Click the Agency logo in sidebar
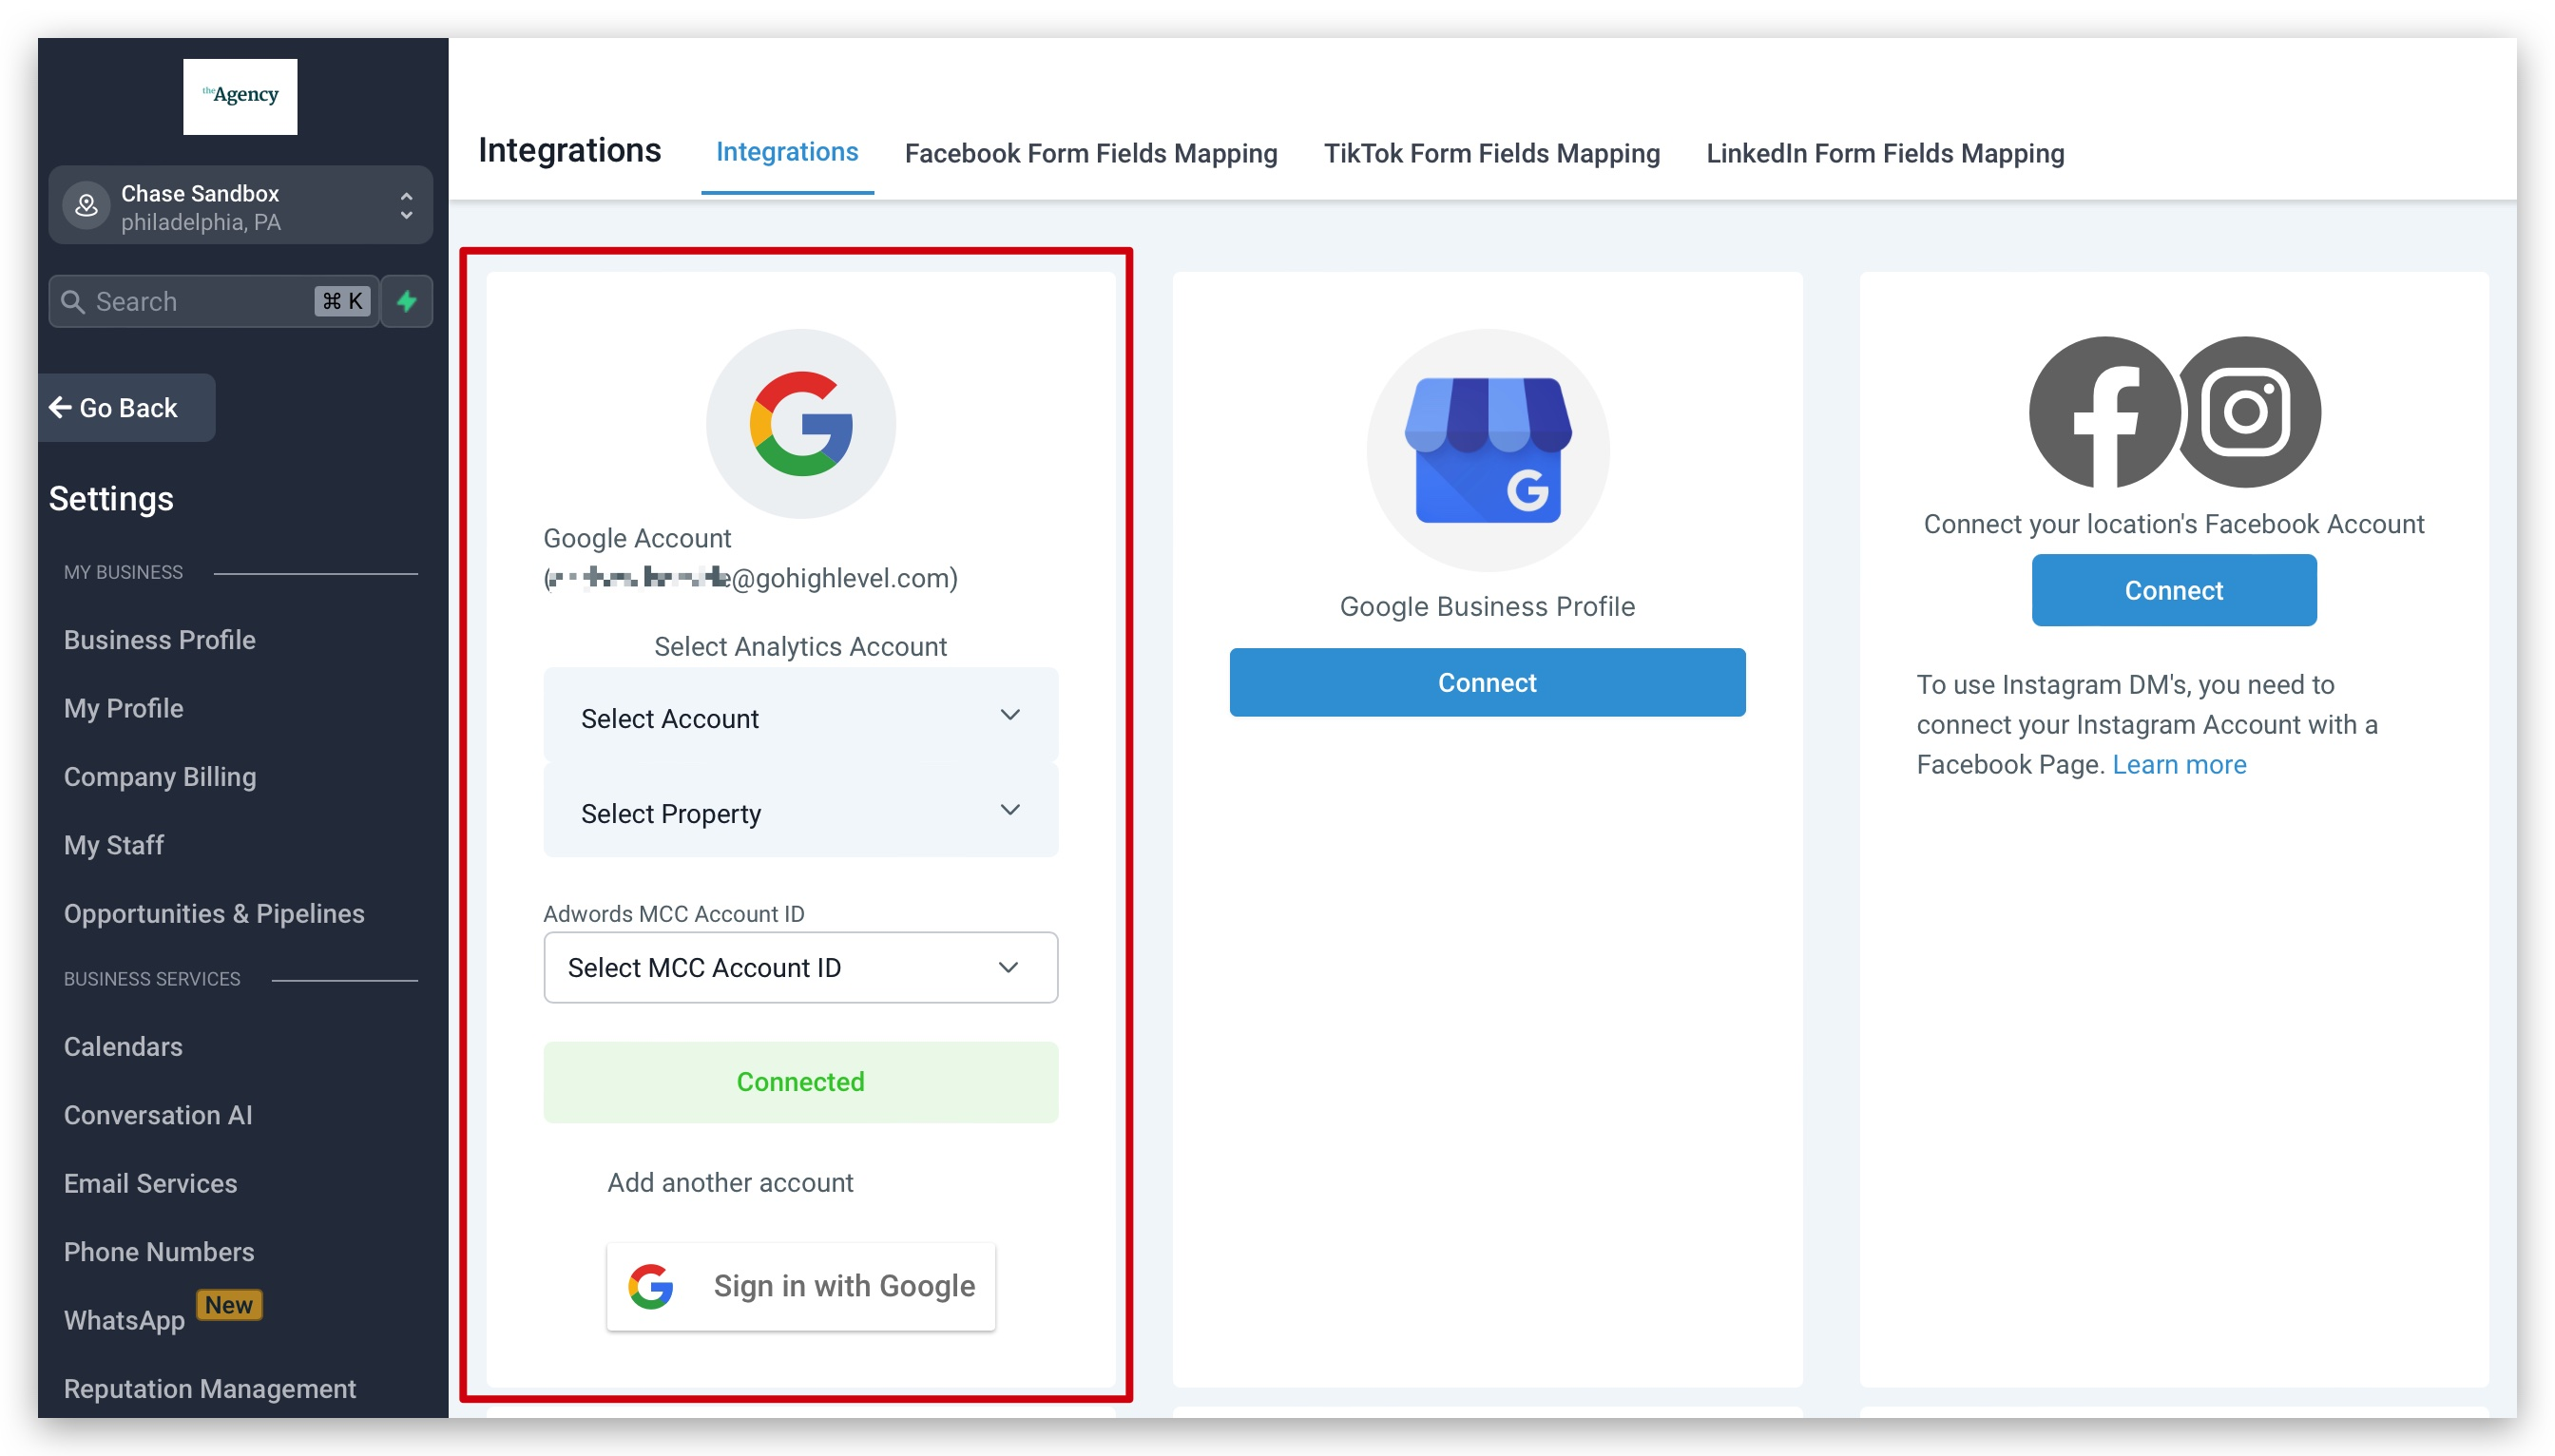This screenshot has width=2555, height=1456. [240, 96]
